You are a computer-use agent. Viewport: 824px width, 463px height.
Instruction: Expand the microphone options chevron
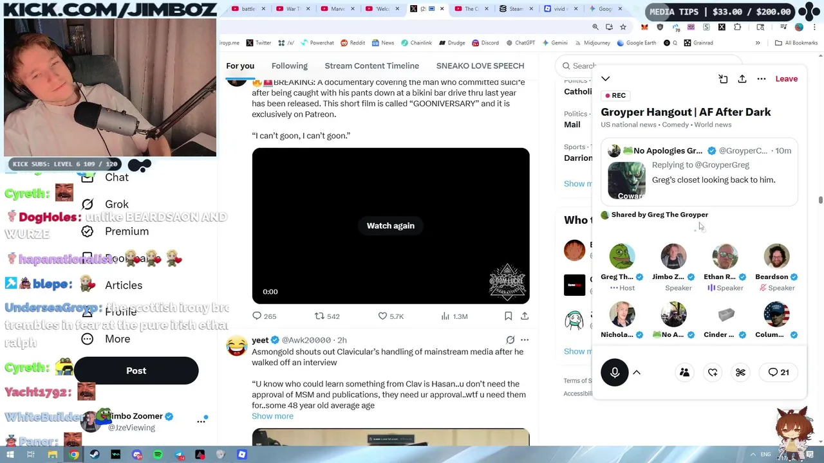pyautogui.click(x=637, y=372)
